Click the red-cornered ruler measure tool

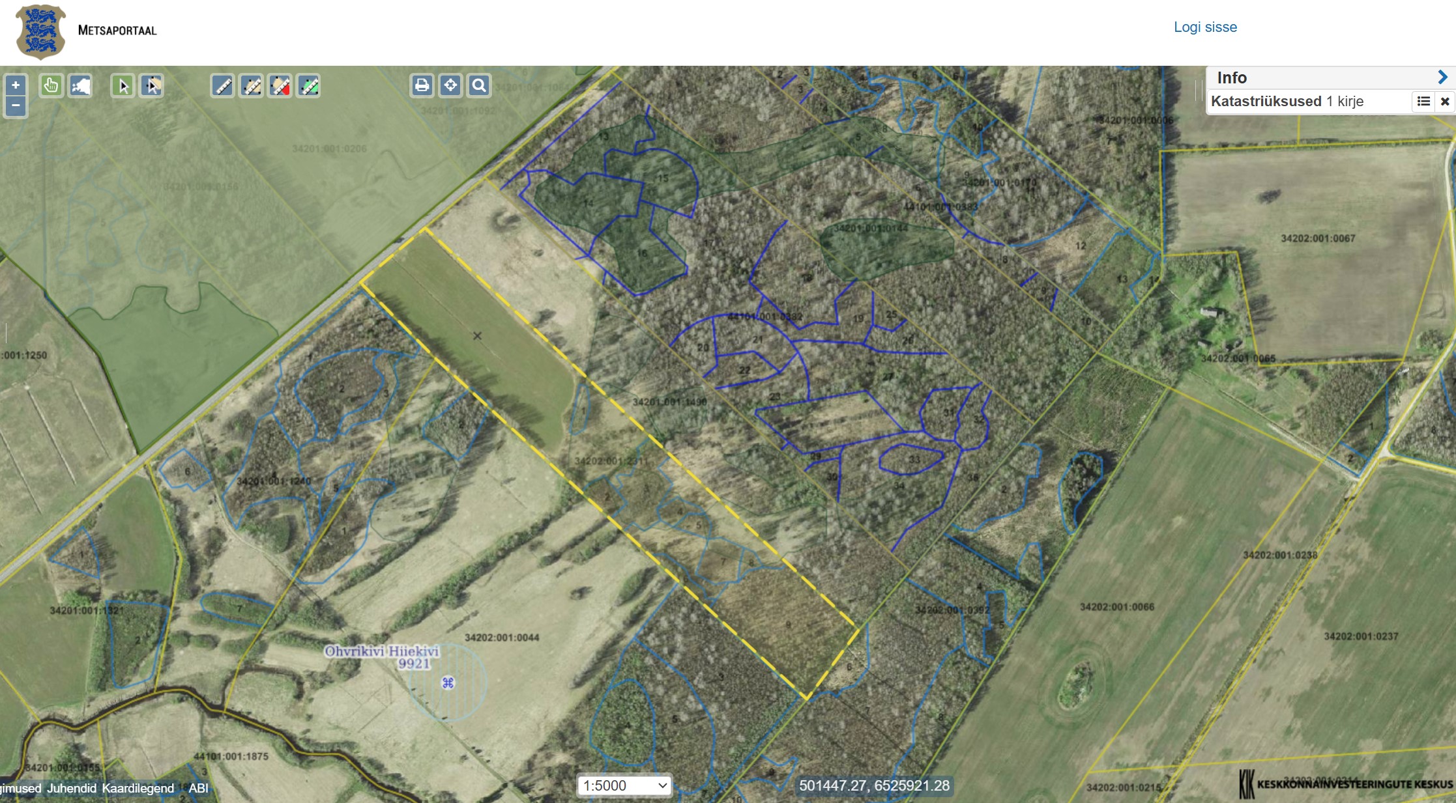(x=280, y=85)
